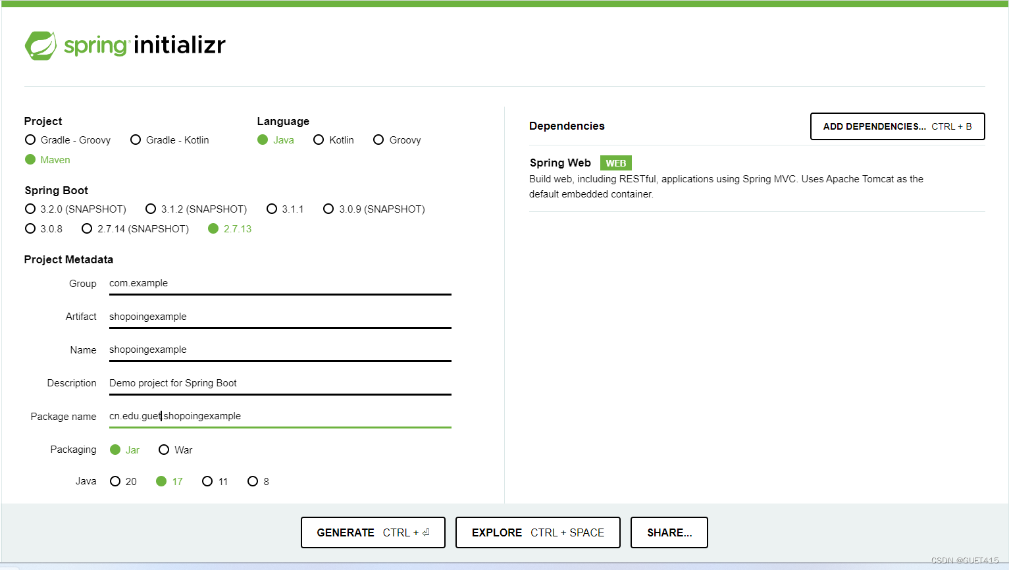Image resolution: width=1009 pixels, height=570 pixels.
Task: Click the Package name input field
Action: 280,417
